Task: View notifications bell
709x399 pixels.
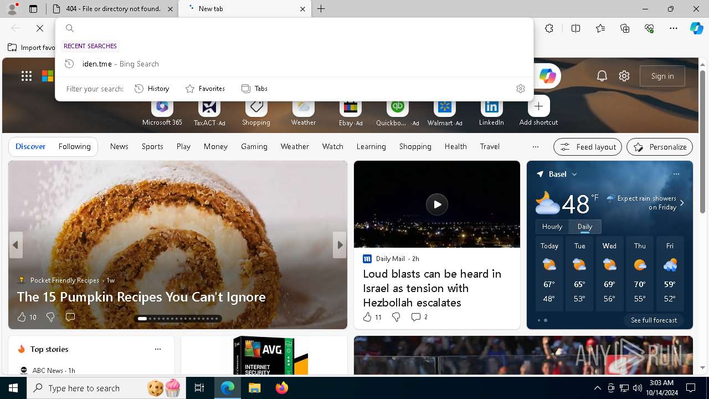Action: [602, 76]
